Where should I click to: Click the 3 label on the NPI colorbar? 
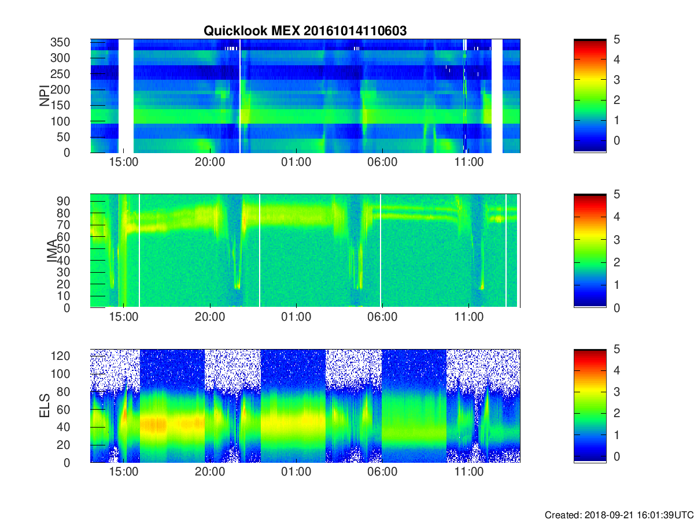(x=617, y=80)
